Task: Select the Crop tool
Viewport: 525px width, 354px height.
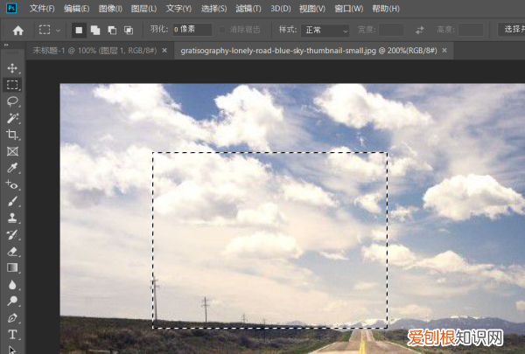Action: pos(12,135)
